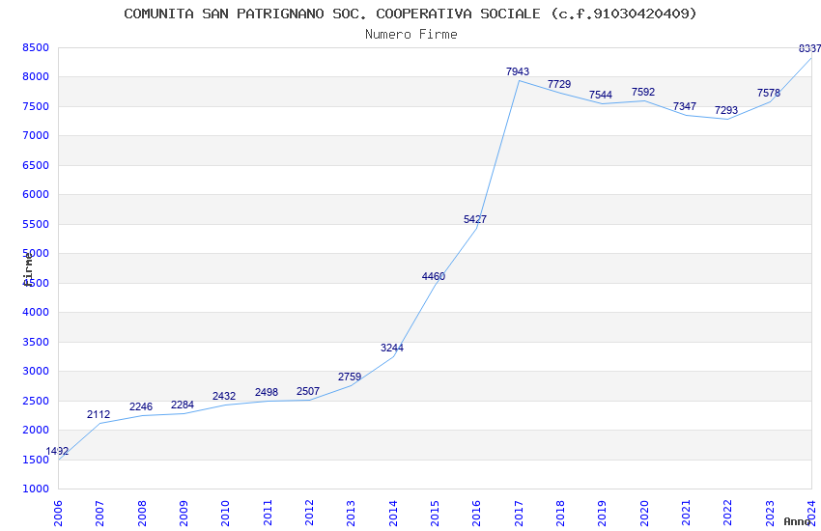Select data label 2507

[308, 391]
